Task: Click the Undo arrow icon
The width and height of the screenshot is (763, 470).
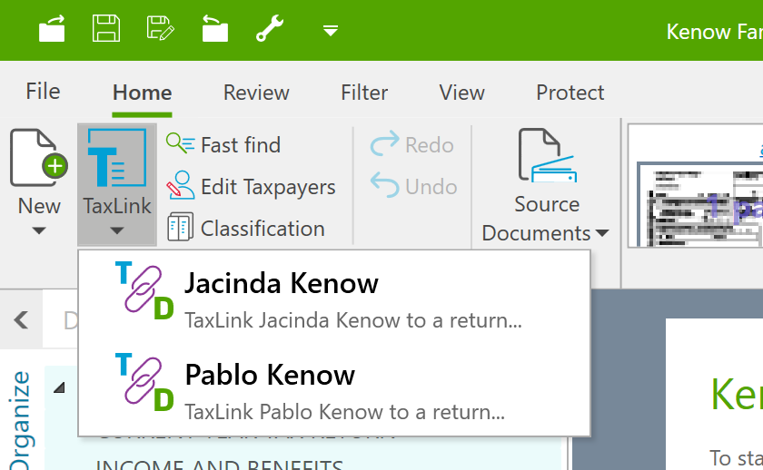Action: point(384,185)
